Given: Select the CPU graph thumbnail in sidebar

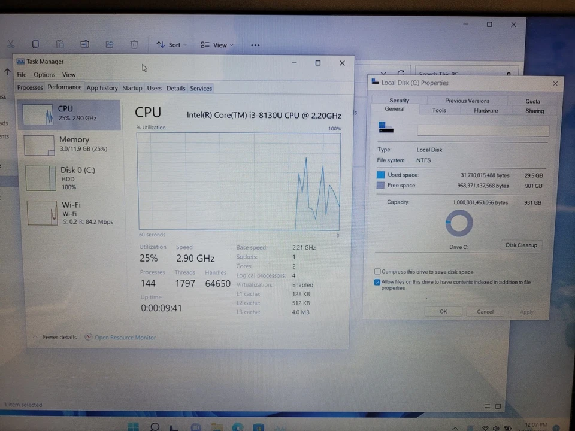Looking at the screenshot, I should 37,115.
